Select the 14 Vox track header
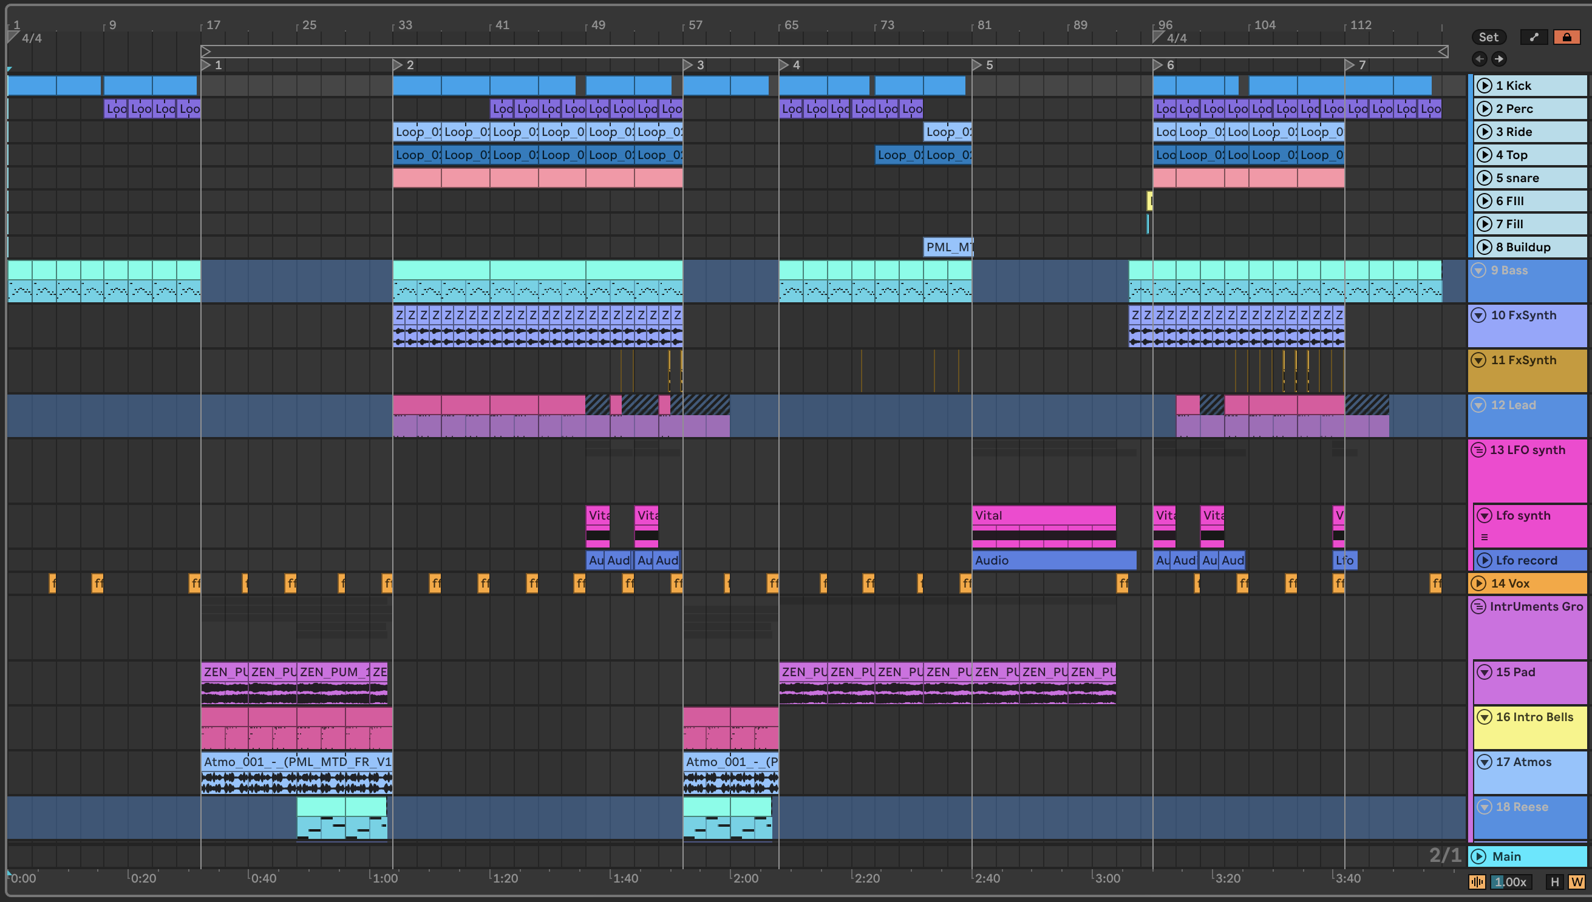 1531,583
